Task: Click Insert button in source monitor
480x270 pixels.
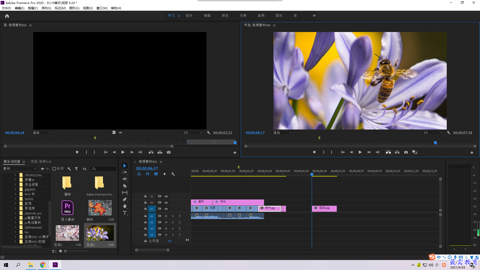Action: [x=151, y=152]
